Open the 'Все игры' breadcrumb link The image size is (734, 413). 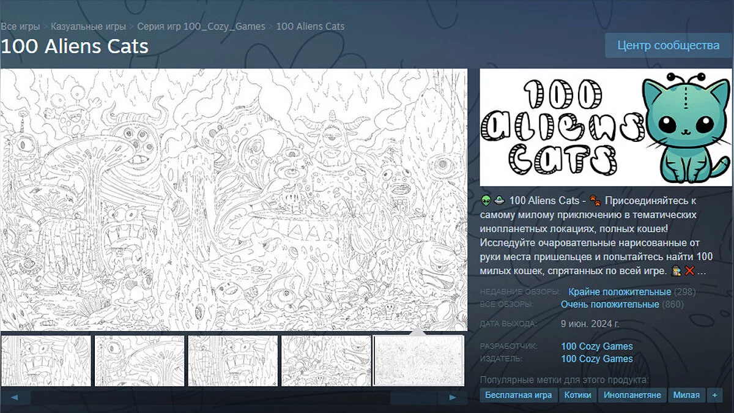(20, 26)
